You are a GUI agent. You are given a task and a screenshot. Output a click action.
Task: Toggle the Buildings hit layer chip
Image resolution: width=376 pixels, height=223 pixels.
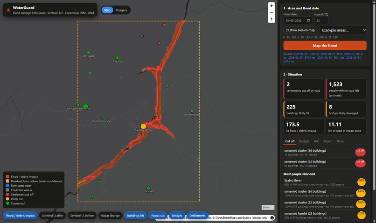pos(135,216)
